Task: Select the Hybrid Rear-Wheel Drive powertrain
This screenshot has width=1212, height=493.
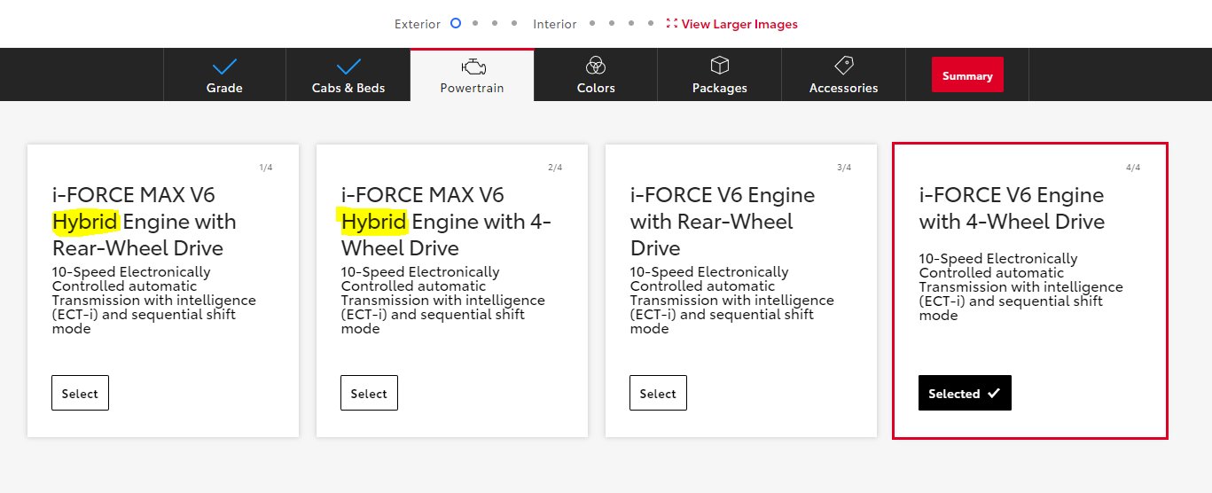Action: pyautogui.click(x=80, y=394)
